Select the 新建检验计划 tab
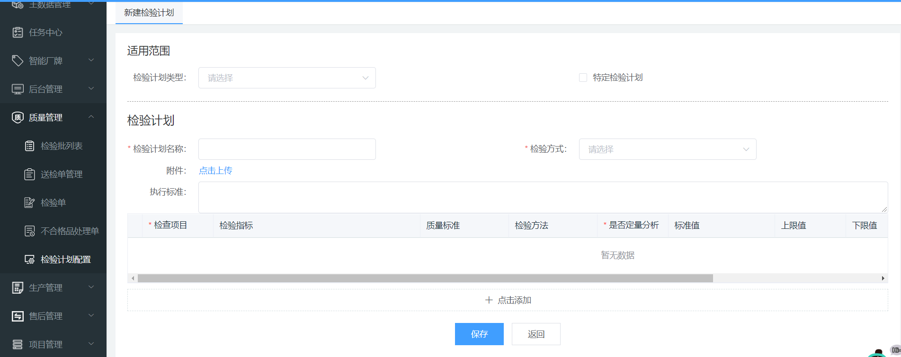901x357 pixels. point(149,13)
